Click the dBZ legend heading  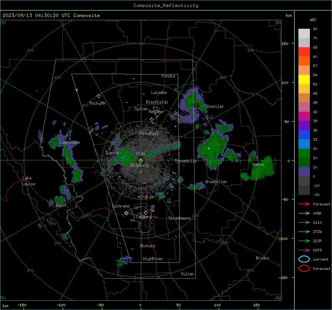(x=313, y=20)
